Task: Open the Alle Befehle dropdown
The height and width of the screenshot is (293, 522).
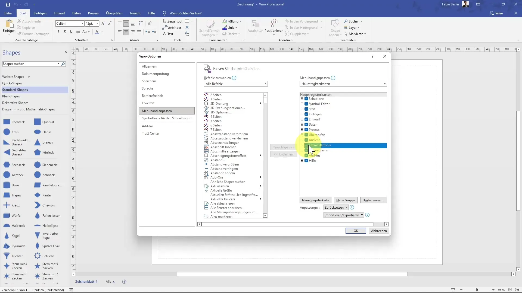Action: pyautogui.click(x=236, y=84)
